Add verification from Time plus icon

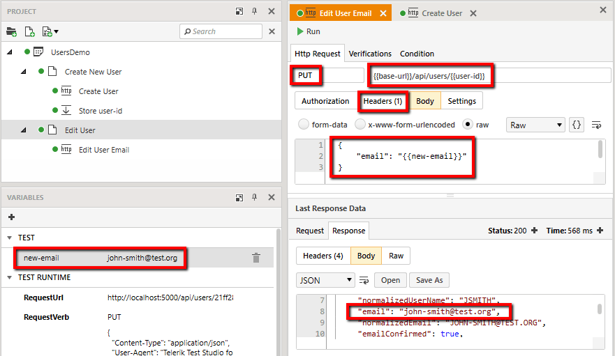(x=600, y=231)
